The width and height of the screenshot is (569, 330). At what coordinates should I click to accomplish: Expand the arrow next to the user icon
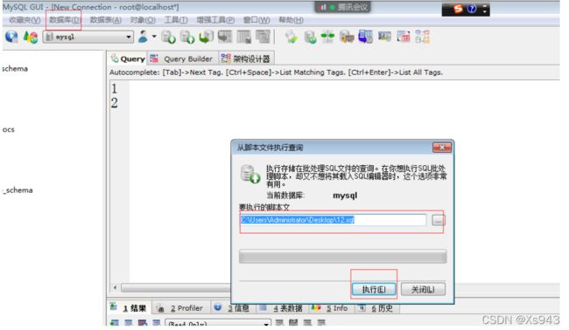coord(154,36)
